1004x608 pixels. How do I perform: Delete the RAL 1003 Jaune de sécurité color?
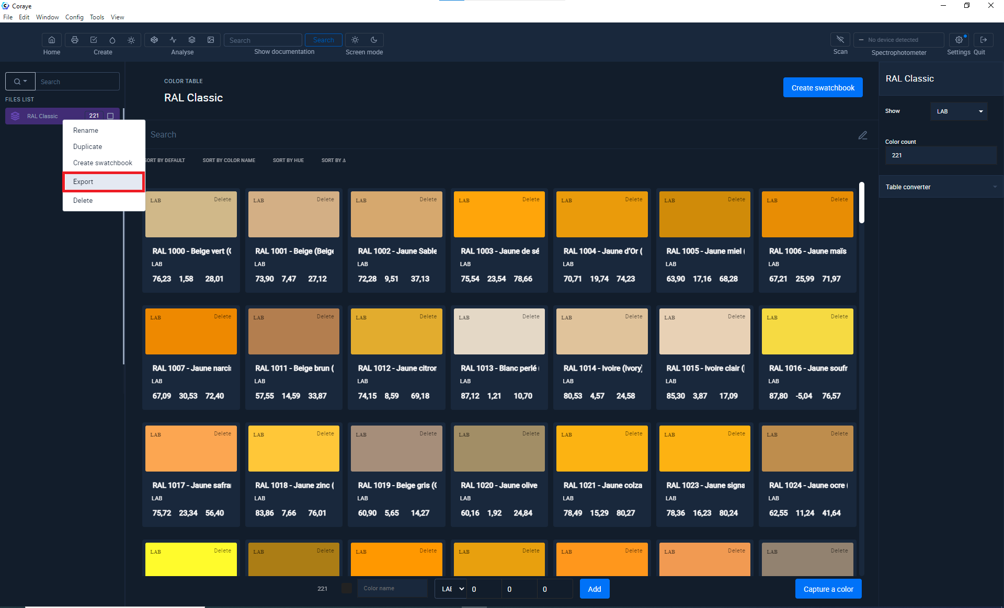point(531,199)
